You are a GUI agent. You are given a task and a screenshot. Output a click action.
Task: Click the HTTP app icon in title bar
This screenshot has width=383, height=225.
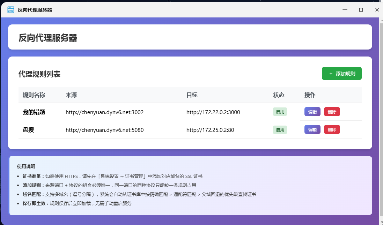pos(11,10)
